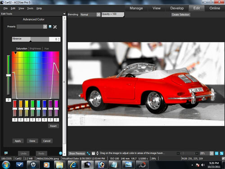Open the blue checkmark app in the taskbar

tap(19, 165)
